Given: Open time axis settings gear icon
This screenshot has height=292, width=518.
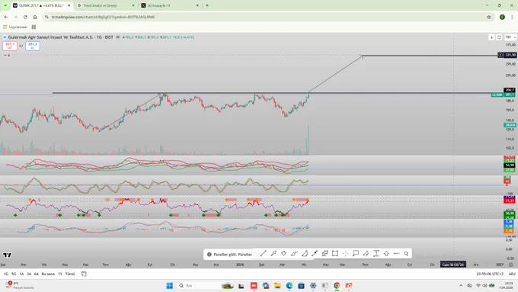Looking at the screenshot, I should click(x=510, y=265).
